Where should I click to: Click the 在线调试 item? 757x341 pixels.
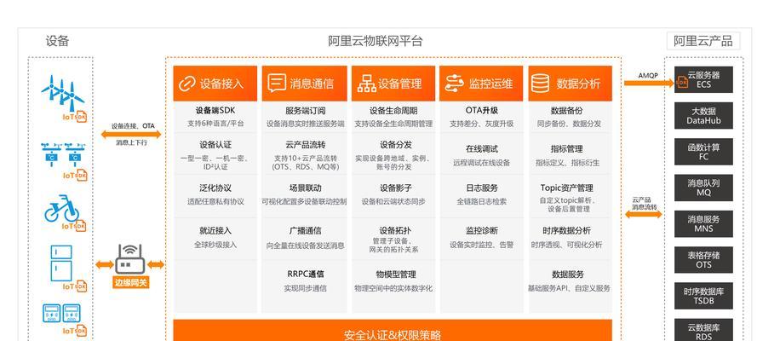(x=481, y=149)
